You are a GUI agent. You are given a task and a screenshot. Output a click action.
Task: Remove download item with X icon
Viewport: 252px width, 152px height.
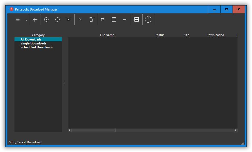tap(80, 19)
